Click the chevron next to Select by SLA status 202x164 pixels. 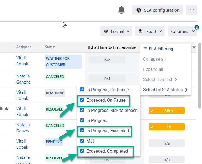(186, 90)
